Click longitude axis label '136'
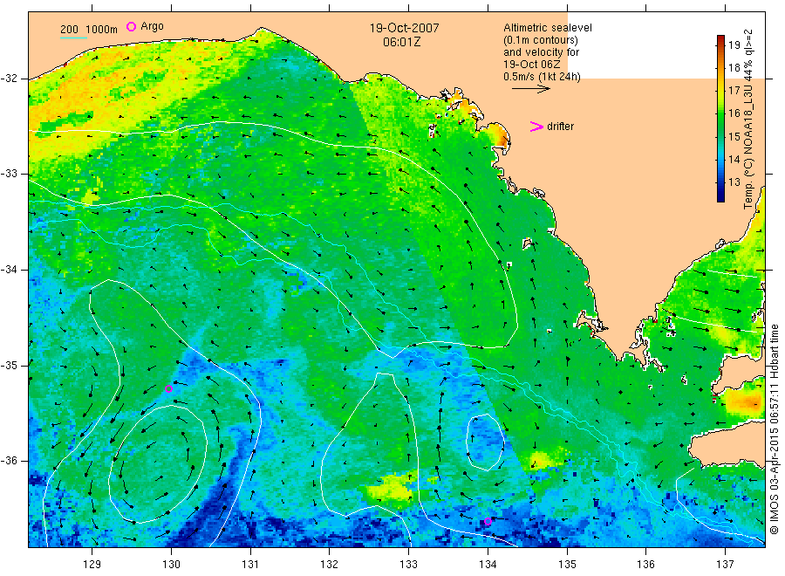 pyautogui.click(x=645, y=565)
